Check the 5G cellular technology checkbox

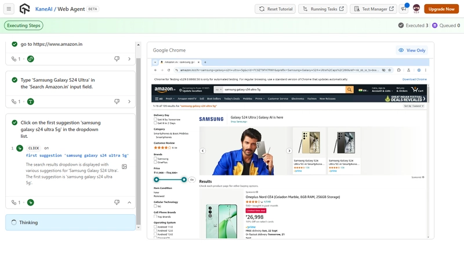click(x=155, y=206)
